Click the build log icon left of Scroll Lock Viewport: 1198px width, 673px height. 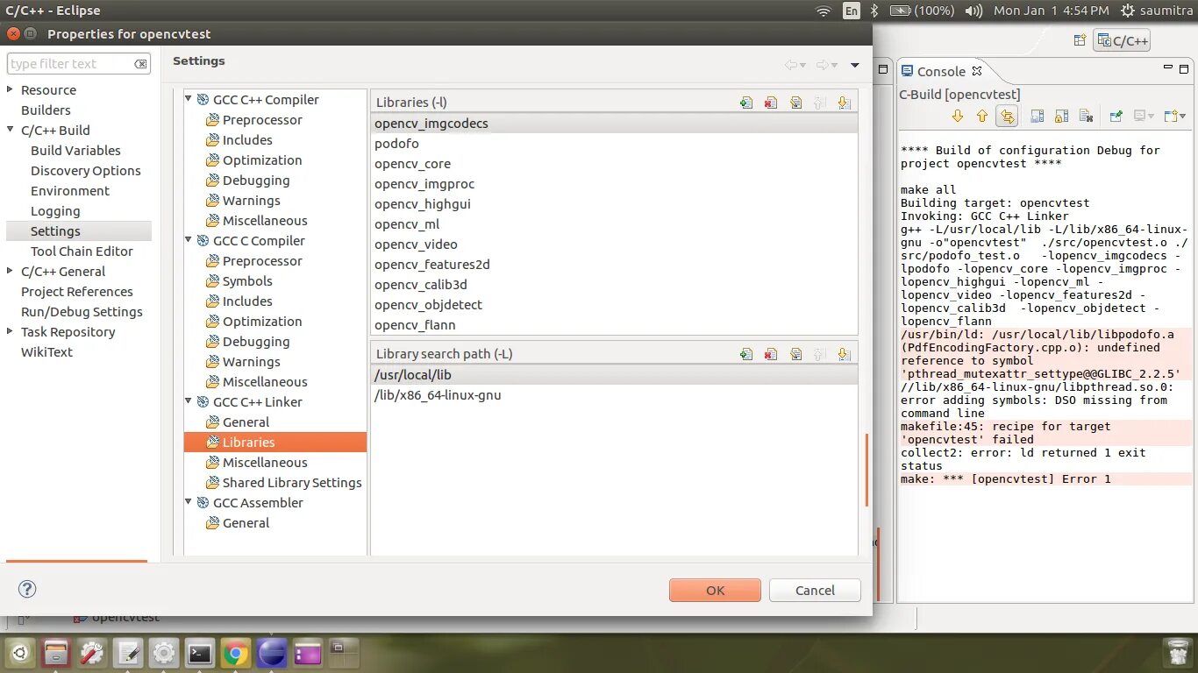[1037, 116]
